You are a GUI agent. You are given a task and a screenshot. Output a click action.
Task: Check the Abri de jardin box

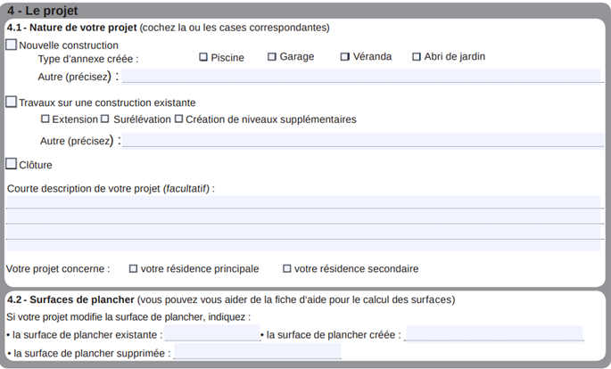pyautogui.click(x=417, y=57)
